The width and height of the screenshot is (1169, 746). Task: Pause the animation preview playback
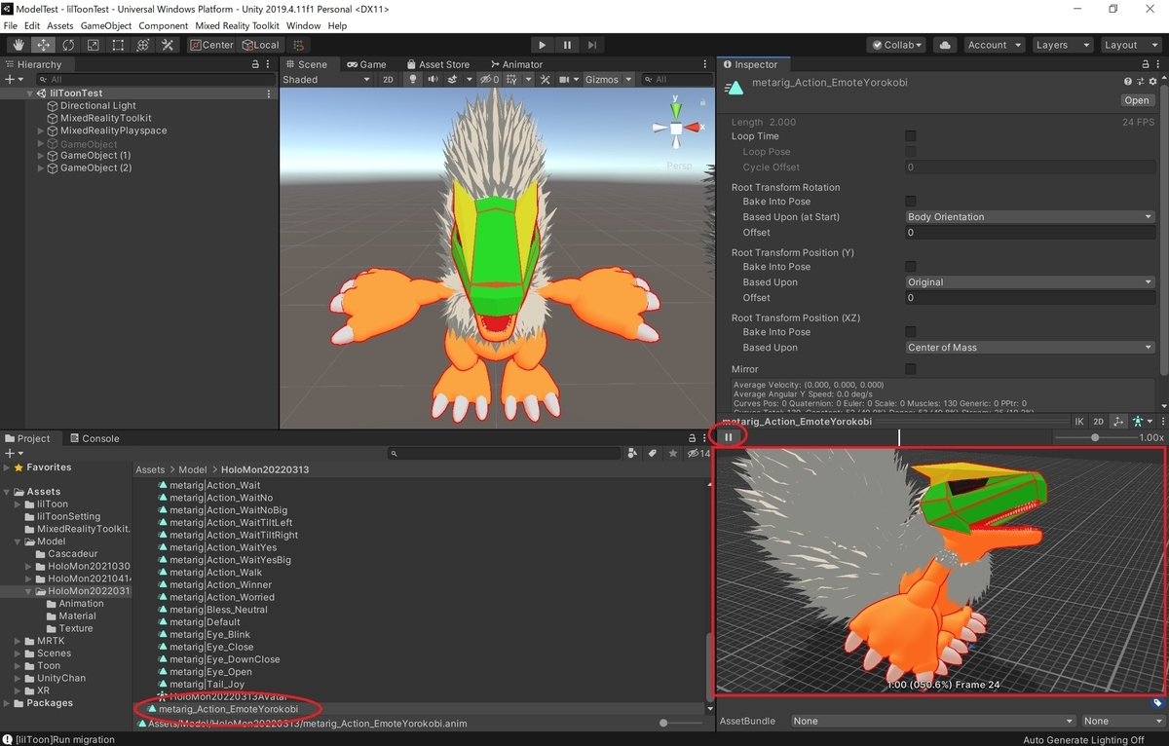click(728, 437)
